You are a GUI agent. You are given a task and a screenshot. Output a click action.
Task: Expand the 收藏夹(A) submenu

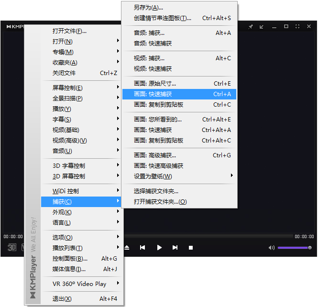click(x=81, y=63)
